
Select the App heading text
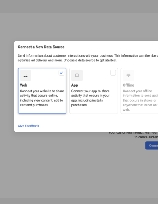75,85
